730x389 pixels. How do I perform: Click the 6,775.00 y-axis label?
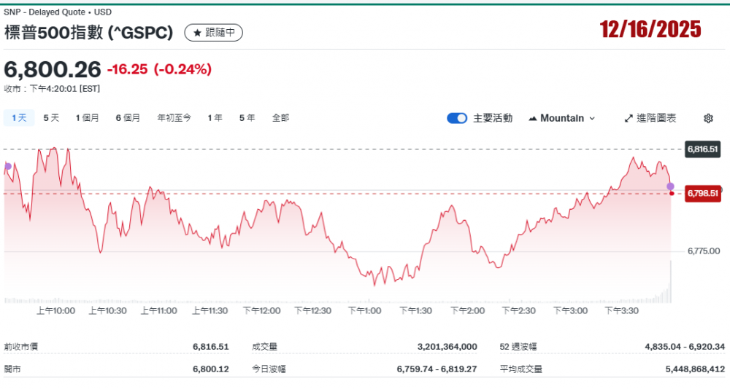click(703, 251)
